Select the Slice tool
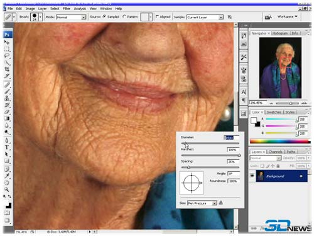314x236 pixels. click(x=7, y=76)
